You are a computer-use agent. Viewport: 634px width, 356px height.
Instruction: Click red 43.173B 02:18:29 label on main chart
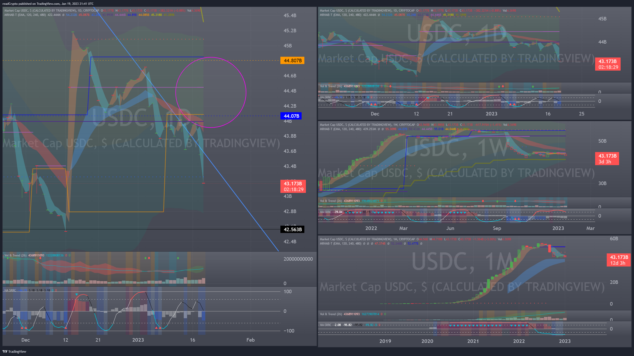coord(293,186)
